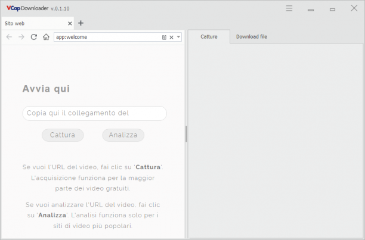Go back with the back arrow
The image size is (365, 240).
tap(9, 37)
